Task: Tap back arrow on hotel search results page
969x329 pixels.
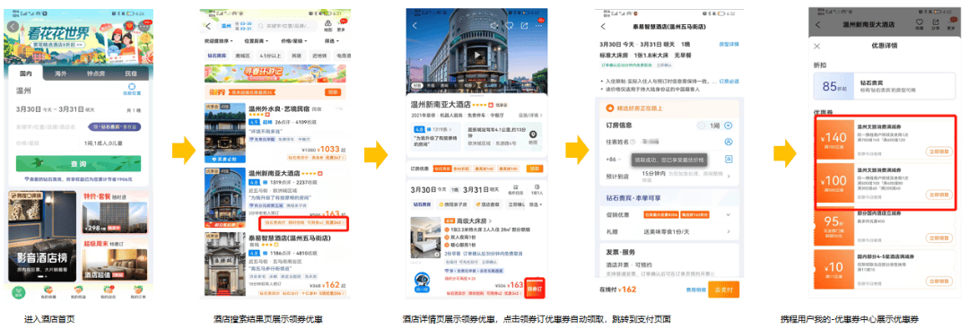Action: [x=207, y=27]
